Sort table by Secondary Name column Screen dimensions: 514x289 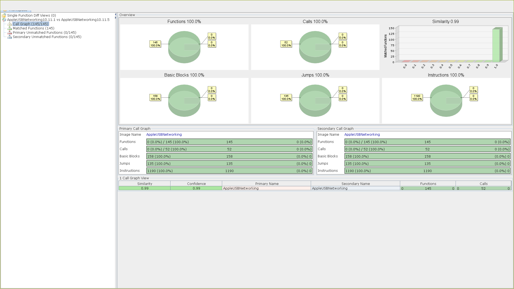click(356, 184)
